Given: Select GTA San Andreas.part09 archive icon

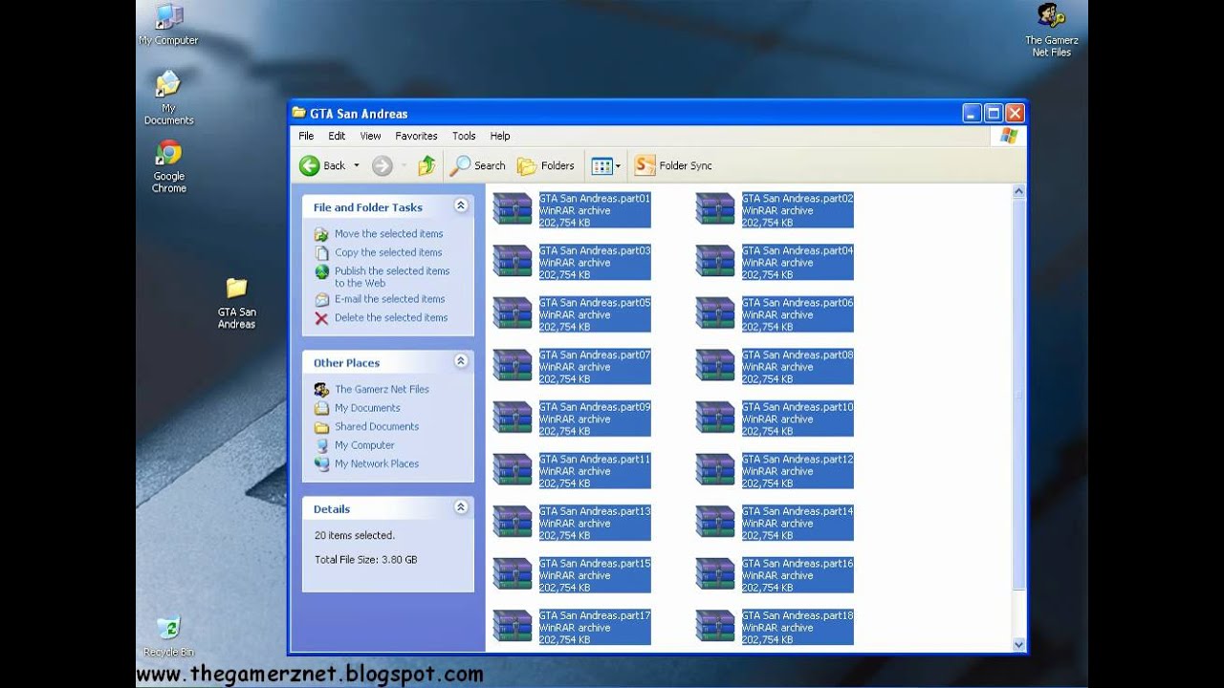Looking at the screenshot, I should [x=513, y=419].
